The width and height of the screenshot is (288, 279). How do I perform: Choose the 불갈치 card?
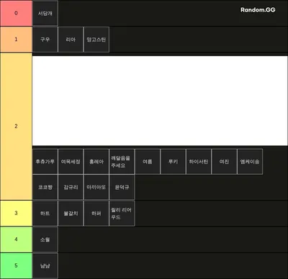click(71, 214)
